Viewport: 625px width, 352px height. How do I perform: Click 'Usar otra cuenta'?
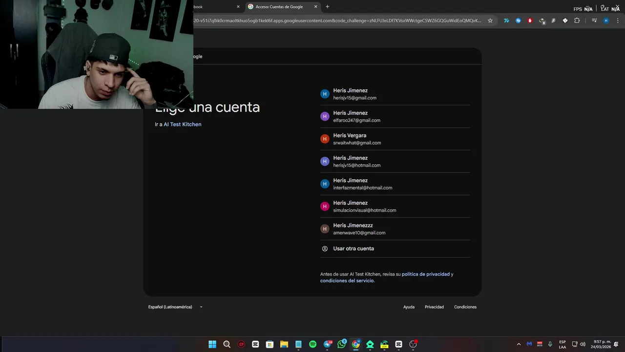click(x=395, y=248)
